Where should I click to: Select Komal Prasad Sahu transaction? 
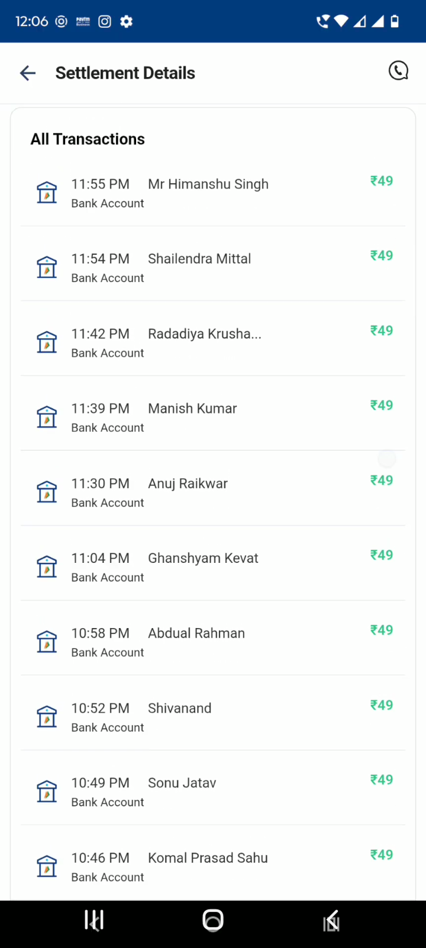208,858
